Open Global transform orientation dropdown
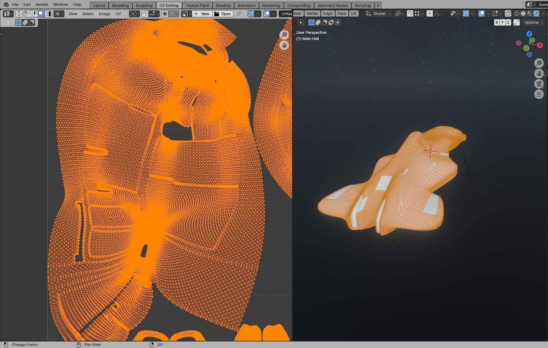This screenshot has height=348, width=548. coord(378,13)
